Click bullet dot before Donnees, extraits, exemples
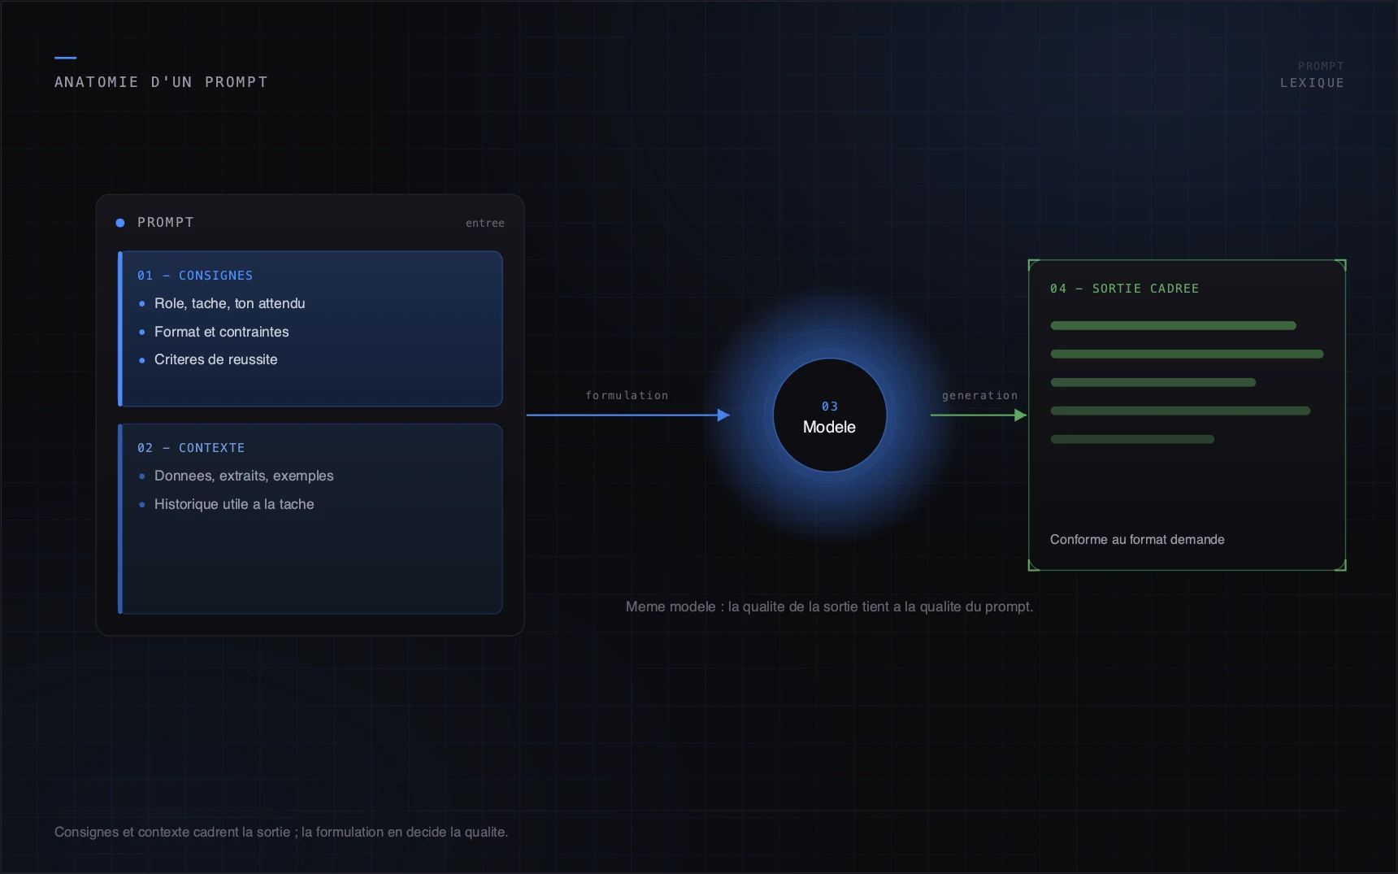This screenshot has width=1398, height=874. click(142, 476)
